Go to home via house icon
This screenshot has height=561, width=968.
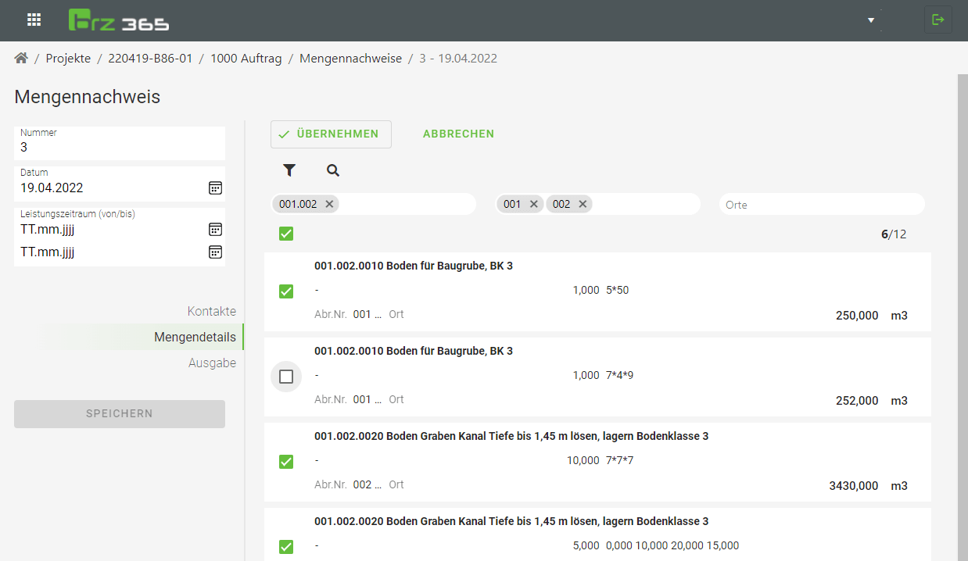21,59
